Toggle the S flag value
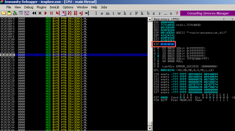Image resolution: width=235 pixels, height=131 pixels. (158, 59)
